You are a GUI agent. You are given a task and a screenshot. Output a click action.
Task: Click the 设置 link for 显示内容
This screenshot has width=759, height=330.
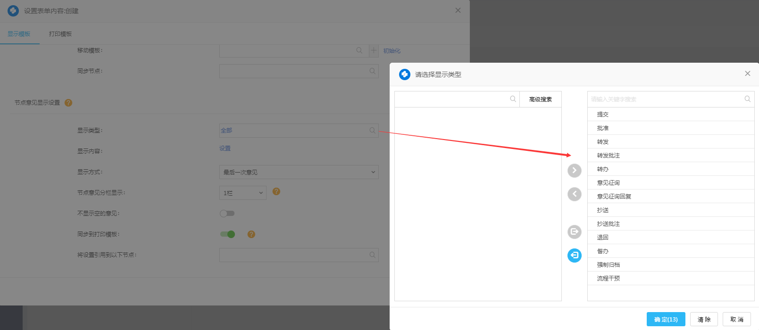[225, 148]
